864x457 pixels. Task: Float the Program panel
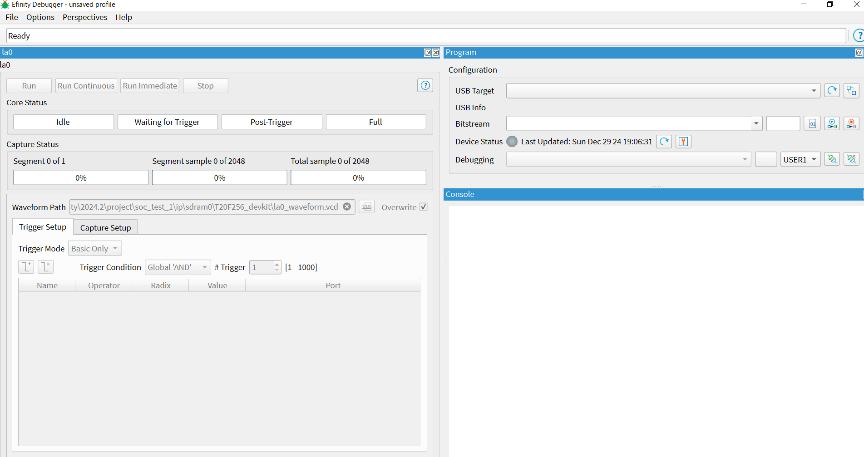tap(859, 53)
